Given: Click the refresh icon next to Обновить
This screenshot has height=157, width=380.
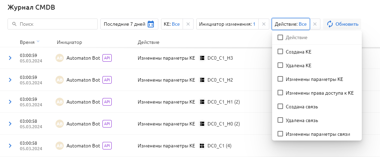Looking at the screenshot, I should tap(330, 24).
